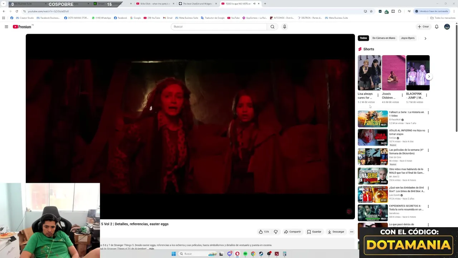Switch to The best ChatBot and Widgets tab
This screenshot has height=258, width=458.
coord(197,4)
